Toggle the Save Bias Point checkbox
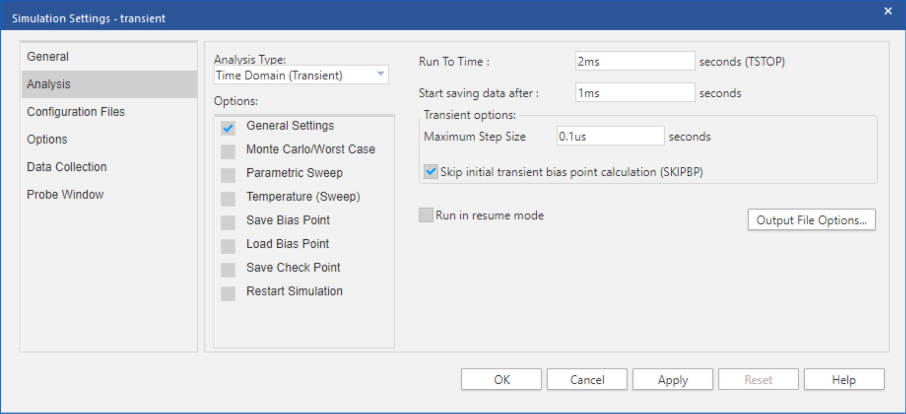The height and width of the screenshot is (414, 906). click(x=228, y=222)
